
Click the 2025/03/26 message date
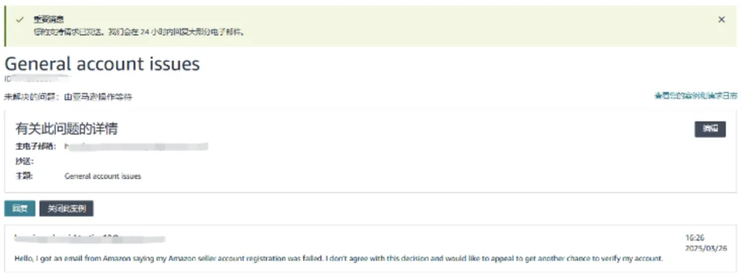(706, 248)
